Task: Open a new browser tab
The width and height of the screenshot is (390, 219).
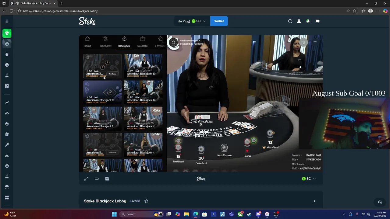Action: pyautogui.click(x=61, y=3)
